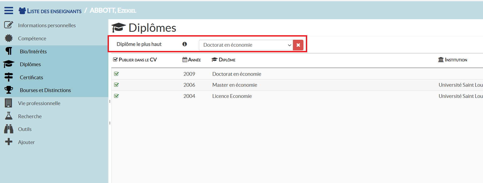Click the info icon beside Diplôme le plus haut
This screenshot has width=483, height=183.
click(x=185, y=44)
